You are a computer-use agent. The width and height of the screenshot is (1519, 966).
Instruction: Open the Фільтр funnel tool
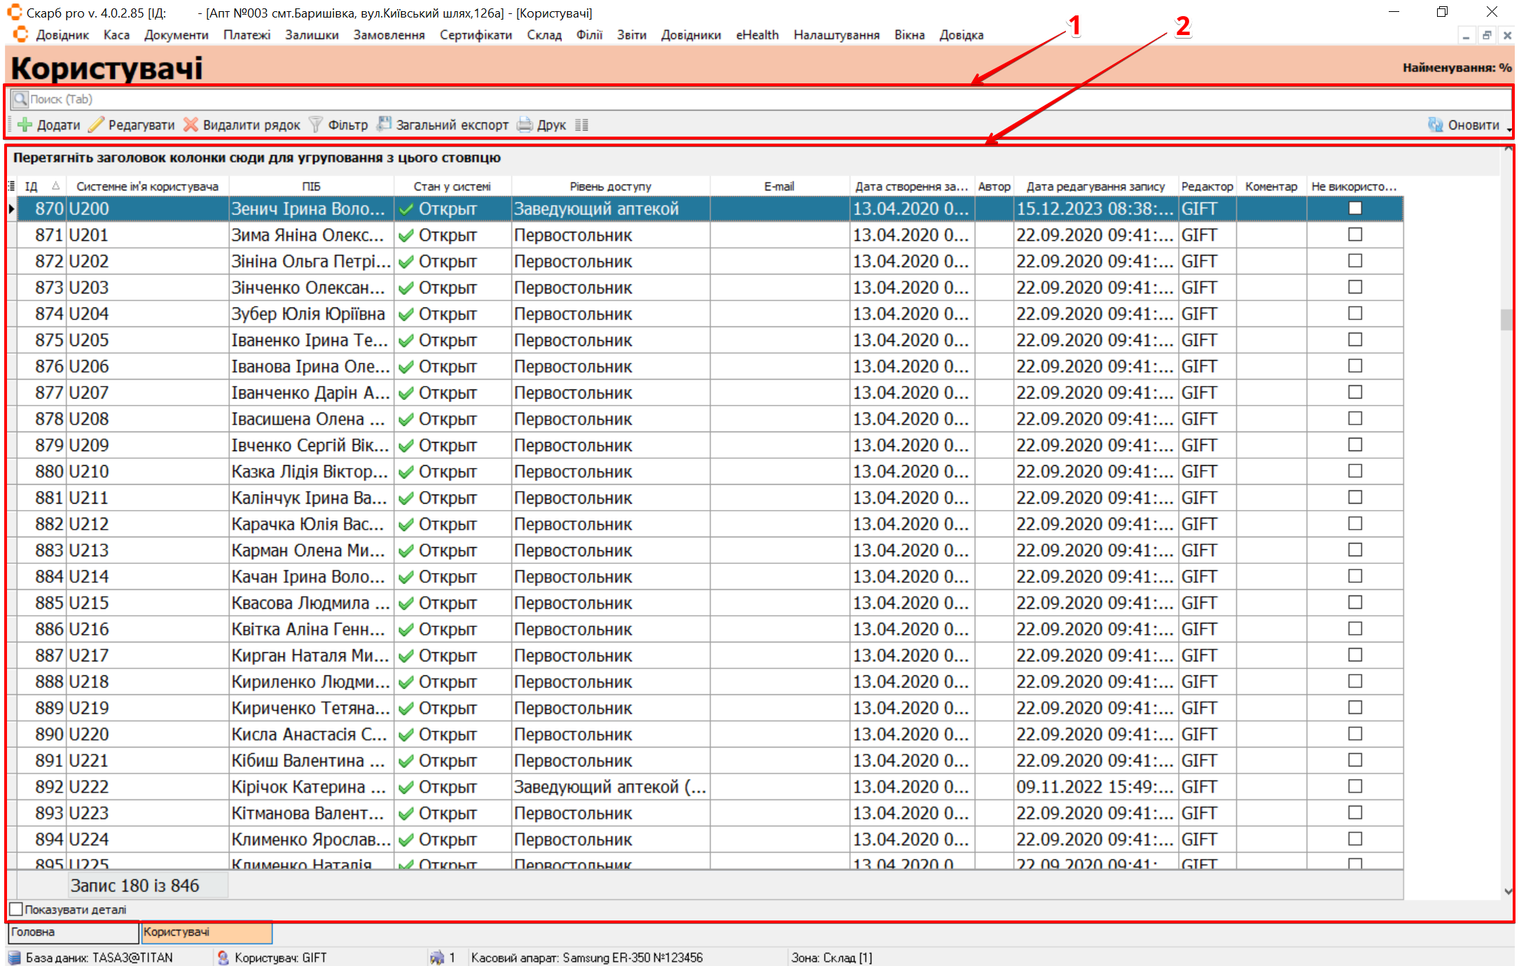pos(316,125)
